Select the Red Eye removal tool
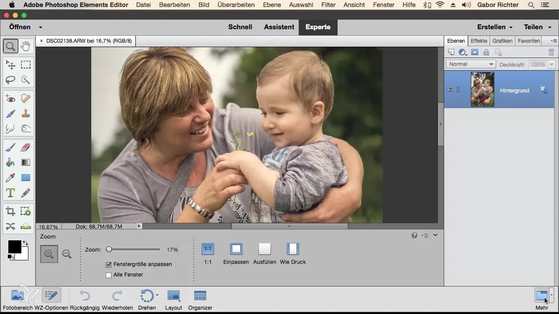 point(10,99)
